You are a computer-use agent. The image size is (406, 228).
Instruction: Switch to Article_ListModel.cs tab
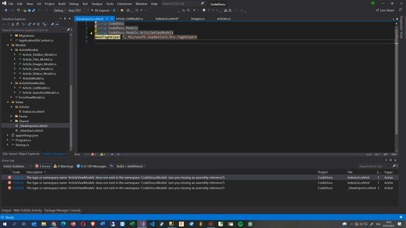pos(129,18)
